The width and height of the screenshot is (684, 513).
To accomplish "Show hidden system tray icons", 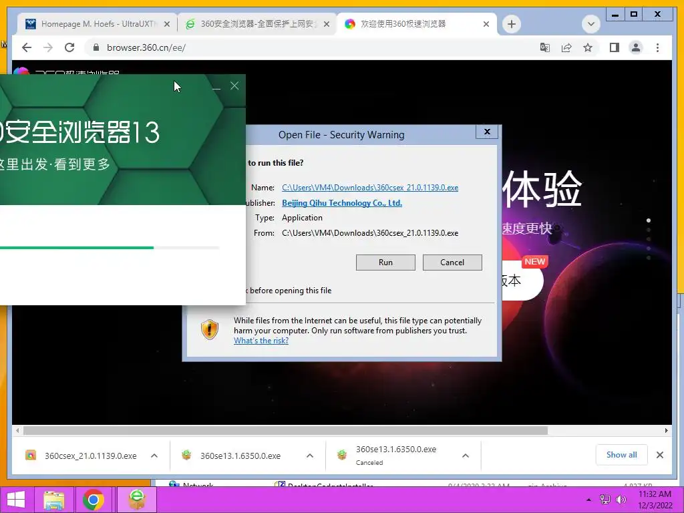I will tap(588, 500).
